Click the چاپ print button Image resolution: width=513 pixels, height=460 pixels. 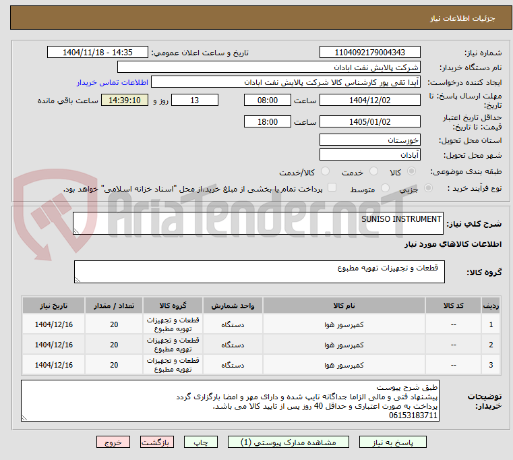click(x=201, y=442)
